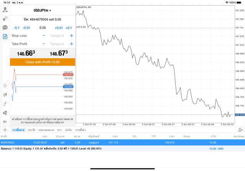Expand the USDJPYm symbol dropdown
Screen dimensions: 245x171
tap(42, 10)
